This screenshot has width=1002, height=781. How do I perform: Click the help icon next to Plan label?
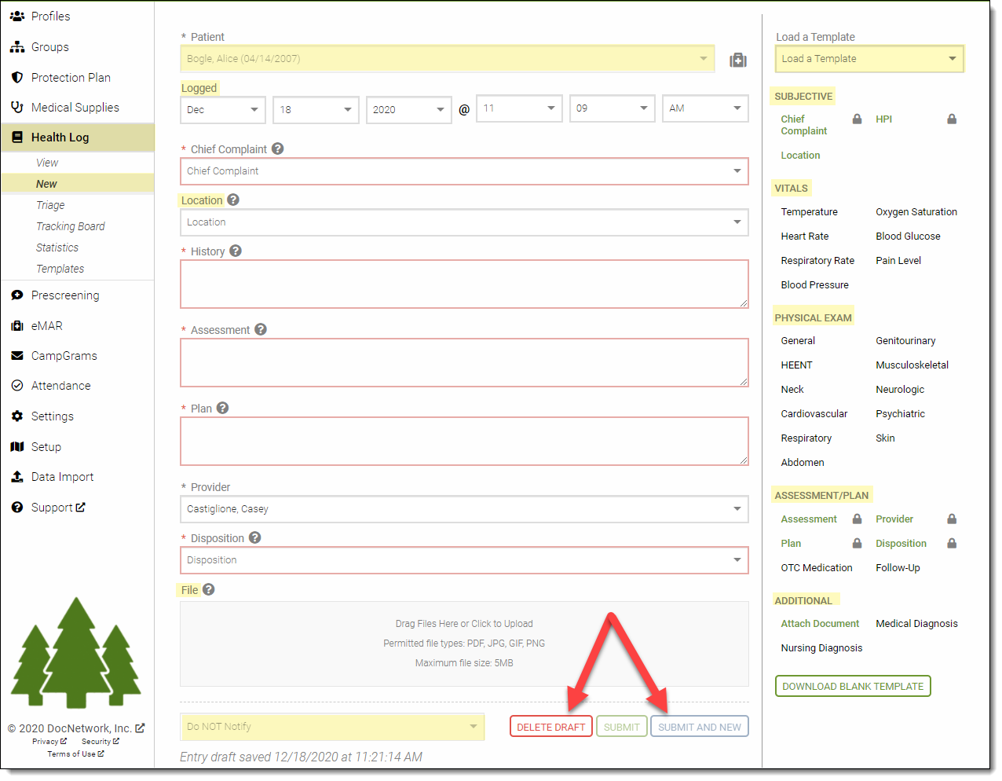[223, 408]
